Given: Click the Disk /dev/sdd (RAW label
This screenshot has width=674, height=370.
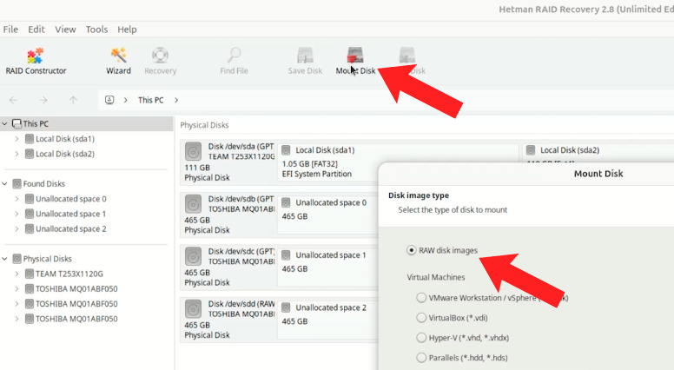Looking at the screenshot, I should click(x=241, y=304).
